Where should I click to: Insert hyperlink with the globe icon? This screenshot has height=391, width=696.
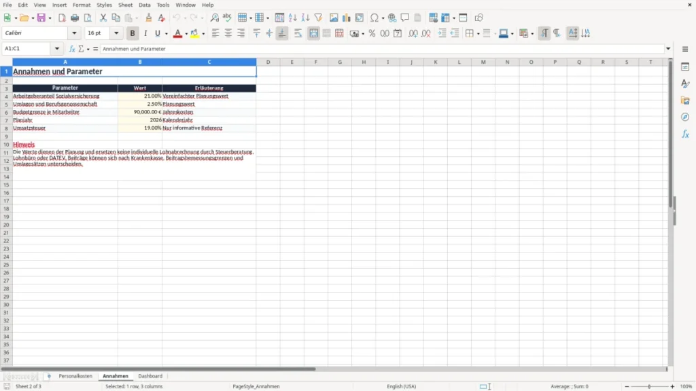[x=392, y=18]
